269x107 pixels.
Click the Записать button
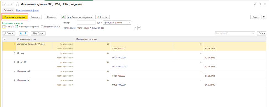(x=35, y=17)
